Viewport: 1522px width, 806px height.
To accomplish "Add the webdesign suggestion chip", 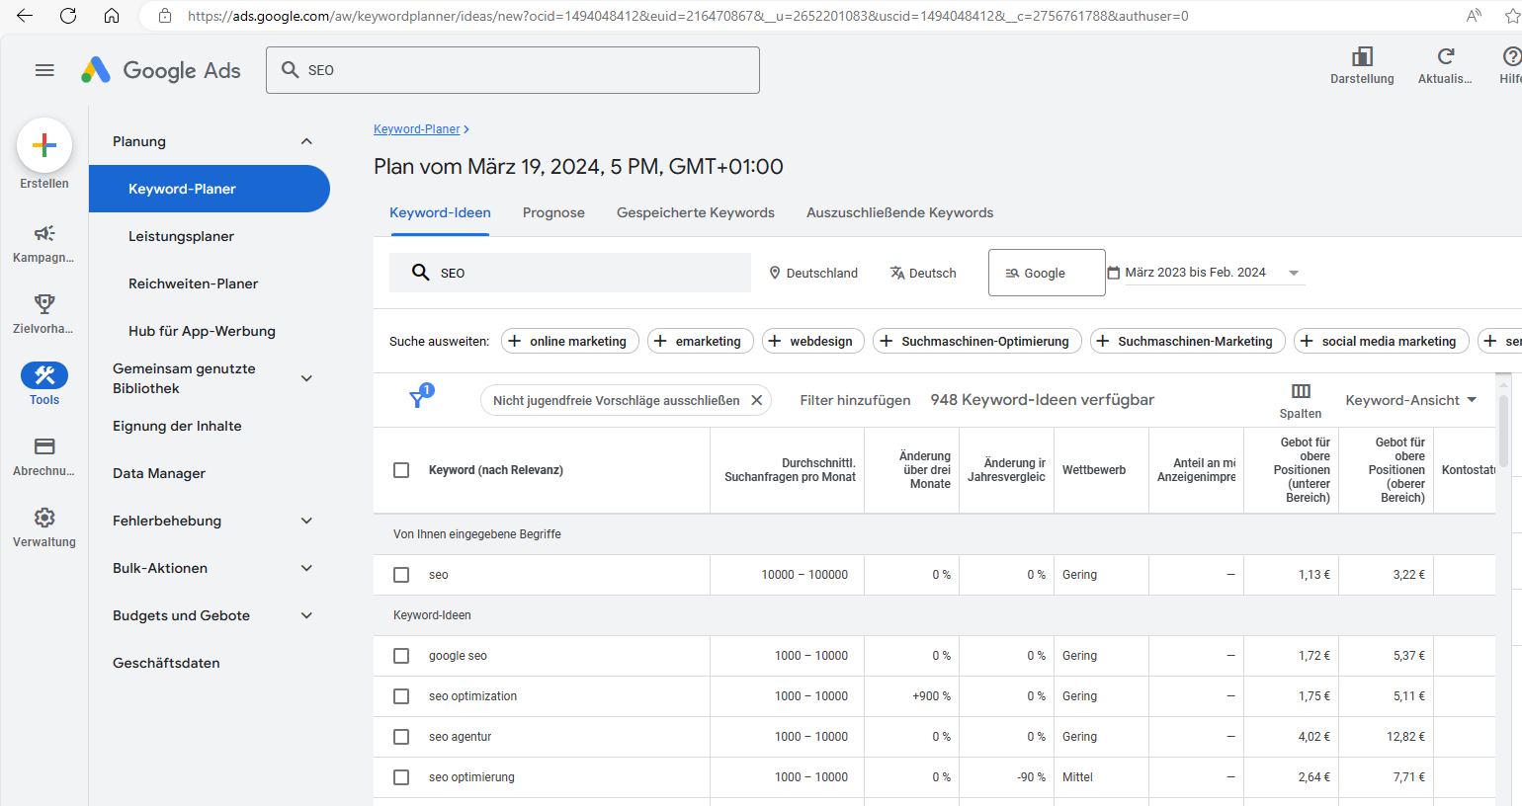I will click(x=813, y=341).
